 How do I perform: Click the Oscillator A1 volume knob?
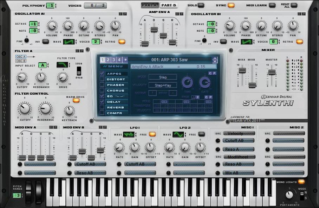tap(52, 26)
